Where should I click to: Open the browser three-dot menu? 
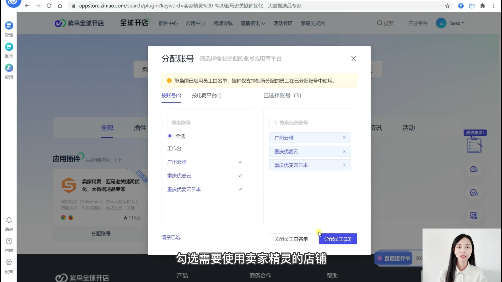click(494, 6)
